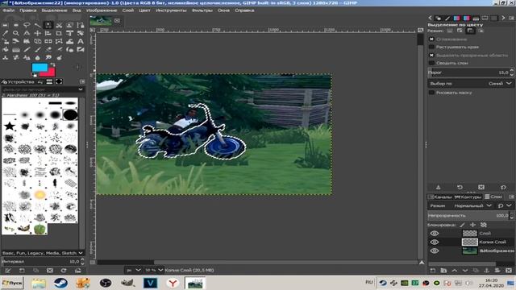The width and height of the screenshot is (516, 290).
Task: Hide the bottom image layer
Action: coord(435,251)
